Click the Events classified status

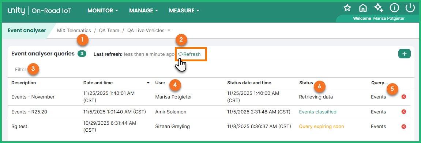click(x=317, y=112)
